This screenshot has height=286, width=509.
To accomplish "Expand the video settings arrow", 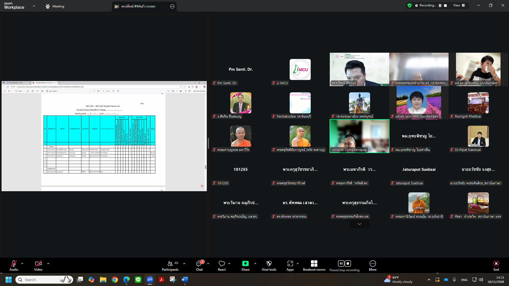I will [x=48, y=263].
